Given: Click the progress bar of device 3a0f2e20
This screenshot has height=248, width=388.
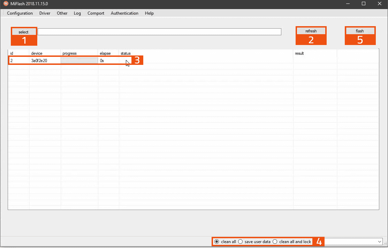Looking at the screenshot, I should click(79, 60).
